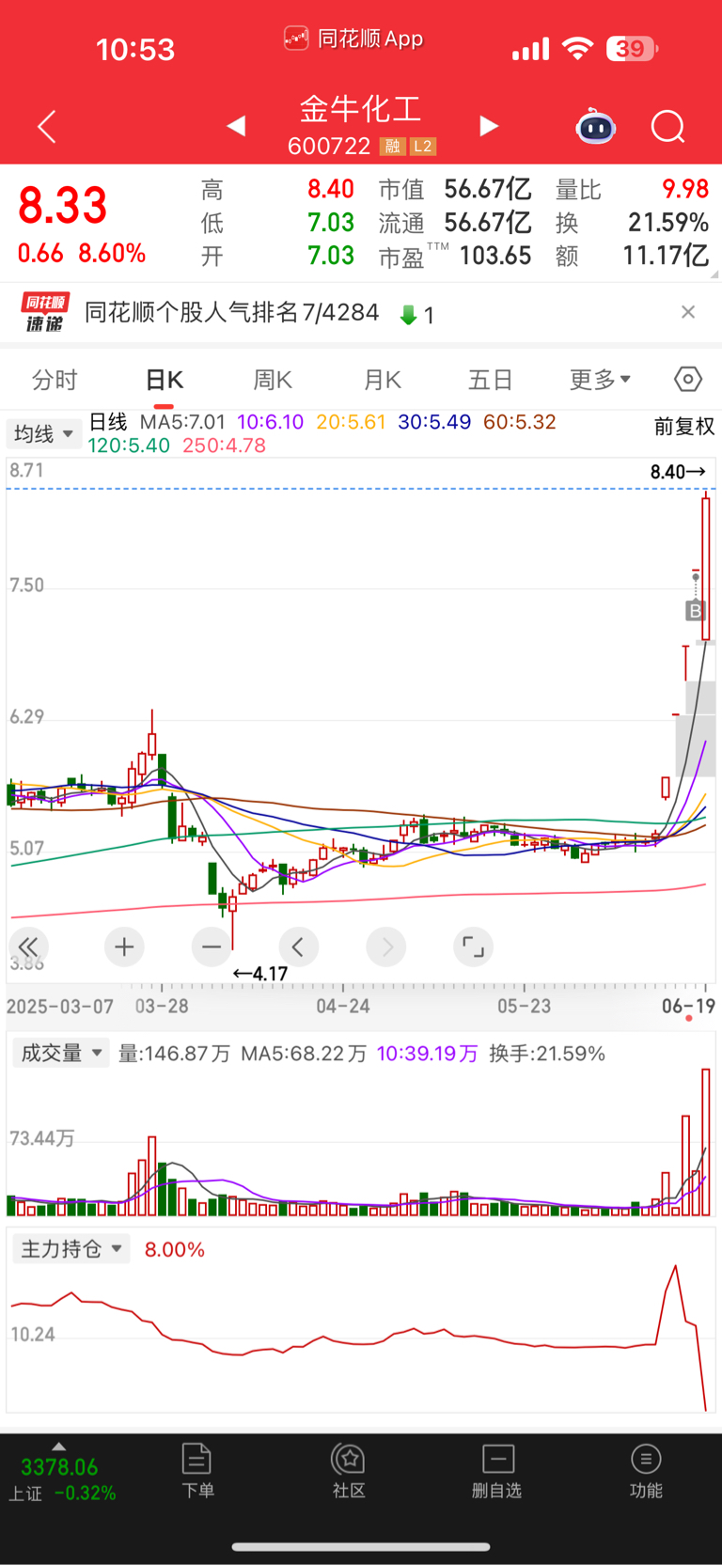Open 同花顺个股人气排名 7/4284 ranking

pos(232,312)
